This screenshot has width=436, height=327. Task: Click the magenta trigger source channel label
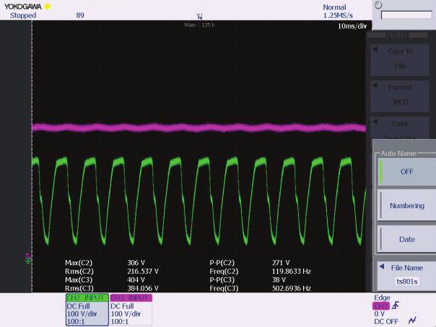(381, 306)
